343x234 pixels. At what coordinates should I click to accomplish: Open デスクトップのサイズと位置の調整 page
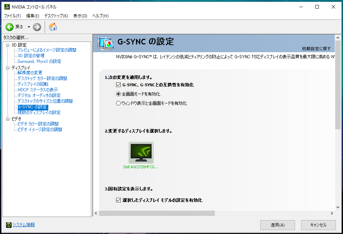click(x=45, y=101)
